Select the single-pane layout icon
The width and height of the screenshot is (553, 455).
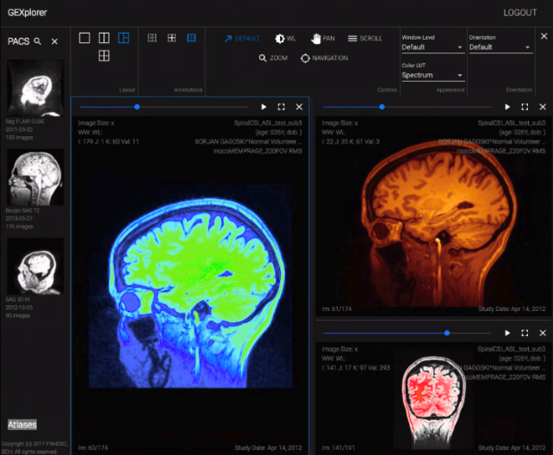[84, 38]
